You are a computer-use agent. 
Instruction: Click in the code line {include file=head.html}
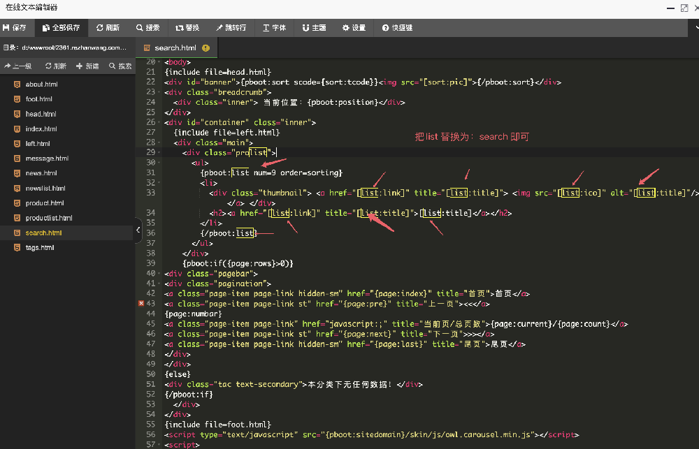pyautogui.click(x=217, y=72)
